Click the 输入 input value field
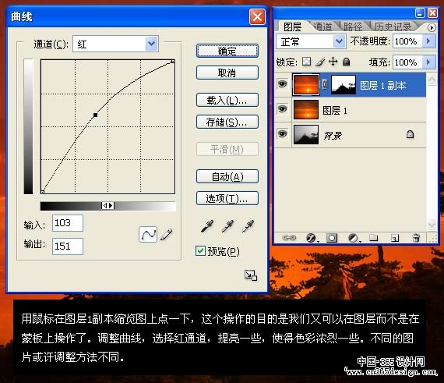 68,223
